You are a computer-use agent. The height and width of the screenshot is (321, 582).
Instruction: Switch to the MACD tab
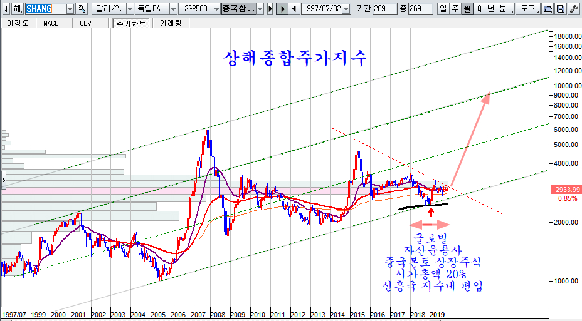click(51, 23)
